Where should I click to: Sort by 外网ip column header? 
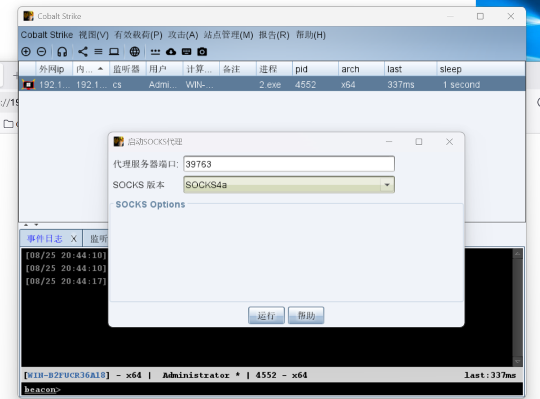(x=54, y=69)
